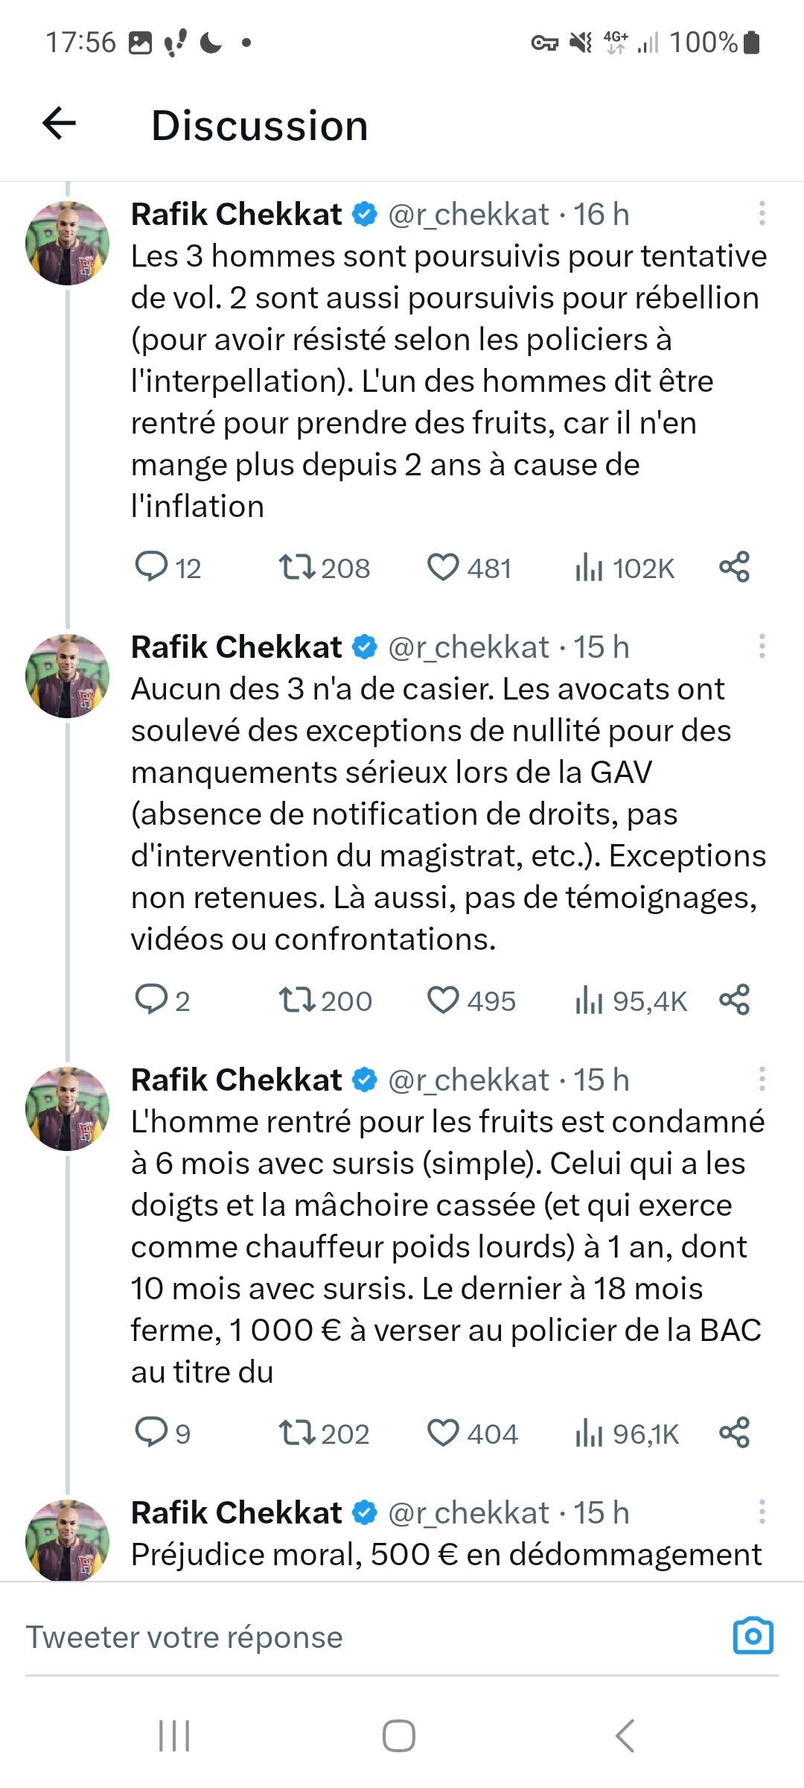Open replies on tweet with 12 comments
Viewport: 804px width, 1788px height.
(168, 568)
